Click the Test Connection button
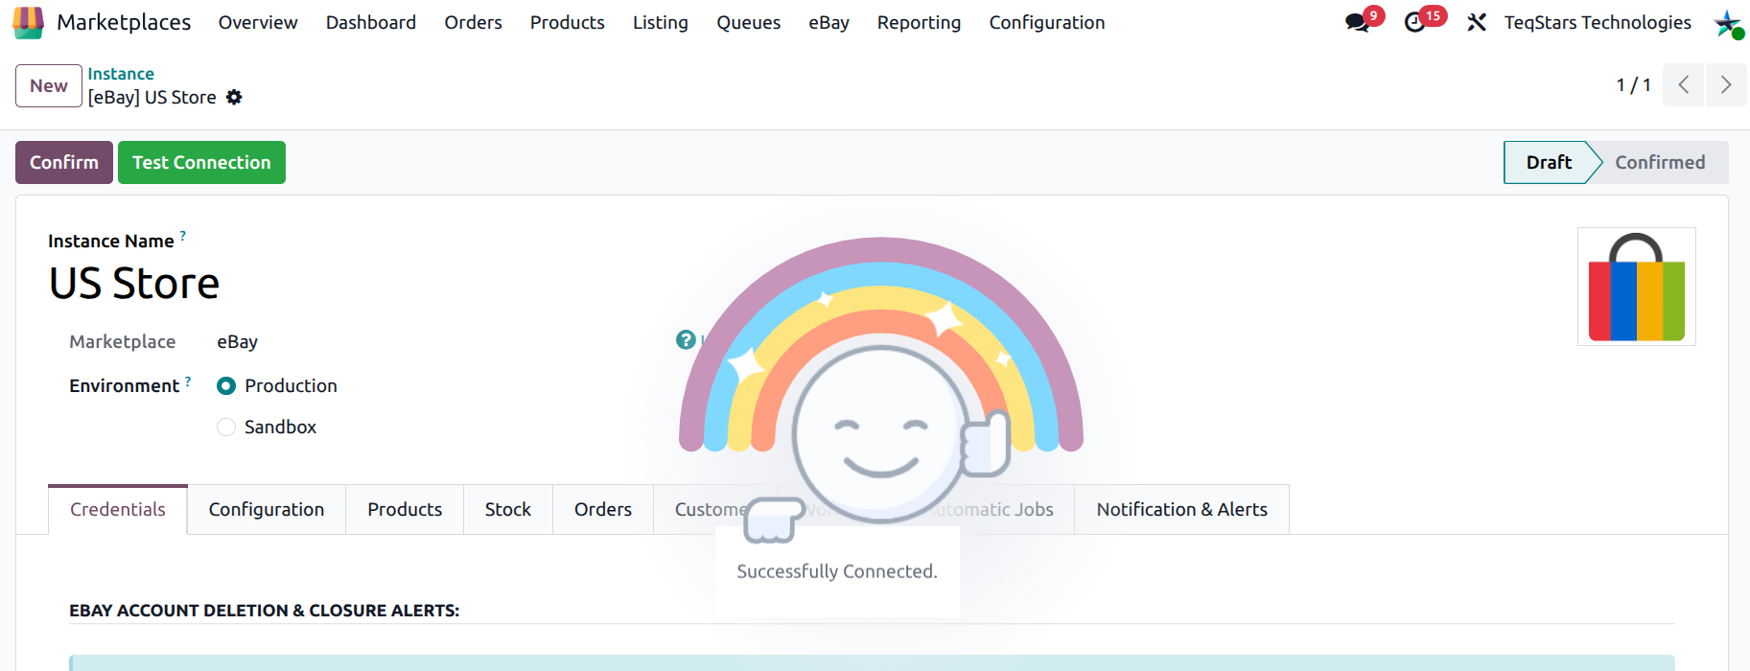Image resolution: width=1750 pixels, height=671 pixels. point(201,162)
